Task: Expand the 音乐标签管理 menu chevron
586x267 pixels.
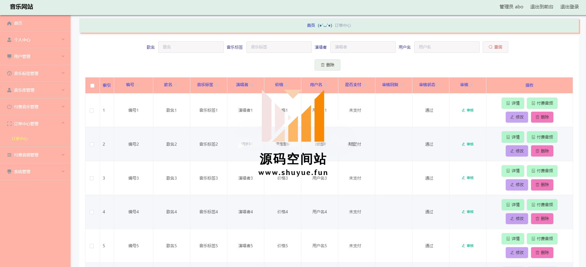Action: pyautogui.click(x=63, y=73)
